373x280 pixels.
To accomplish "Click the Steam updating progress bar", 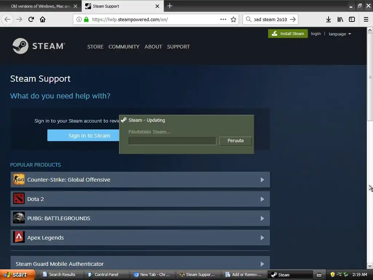I will coord(172,141).
